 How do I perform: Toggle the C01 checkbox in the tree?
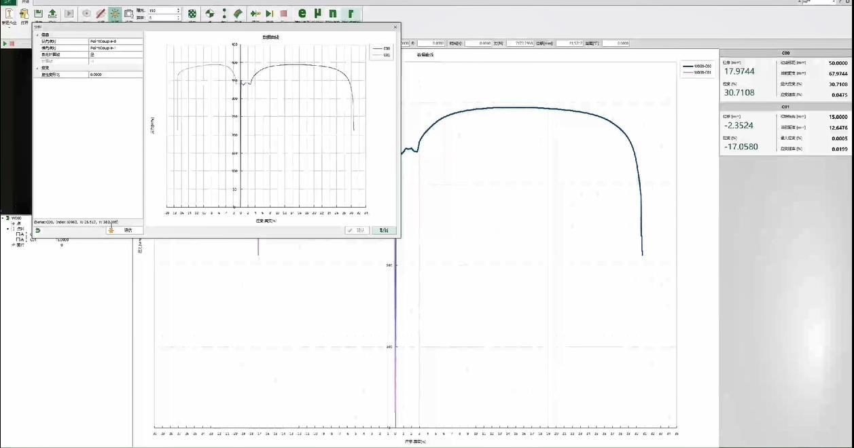point(19,240)
